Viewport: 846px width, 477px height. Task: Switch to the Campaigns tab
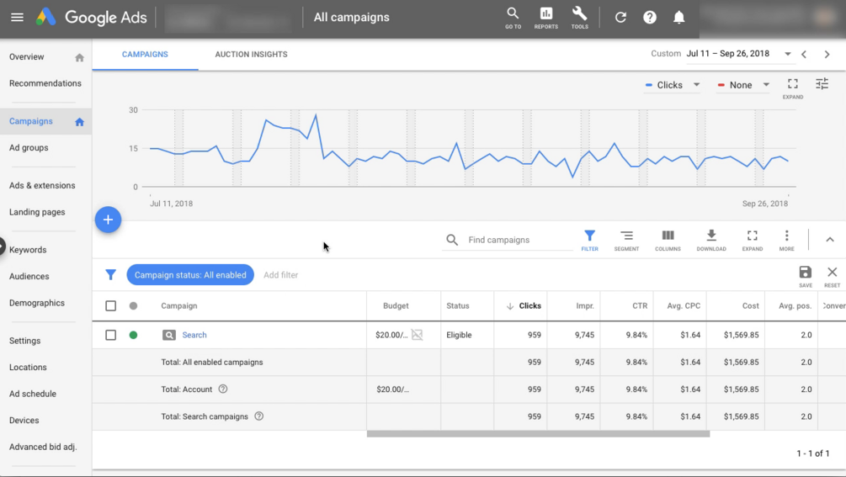click(145, 55)
